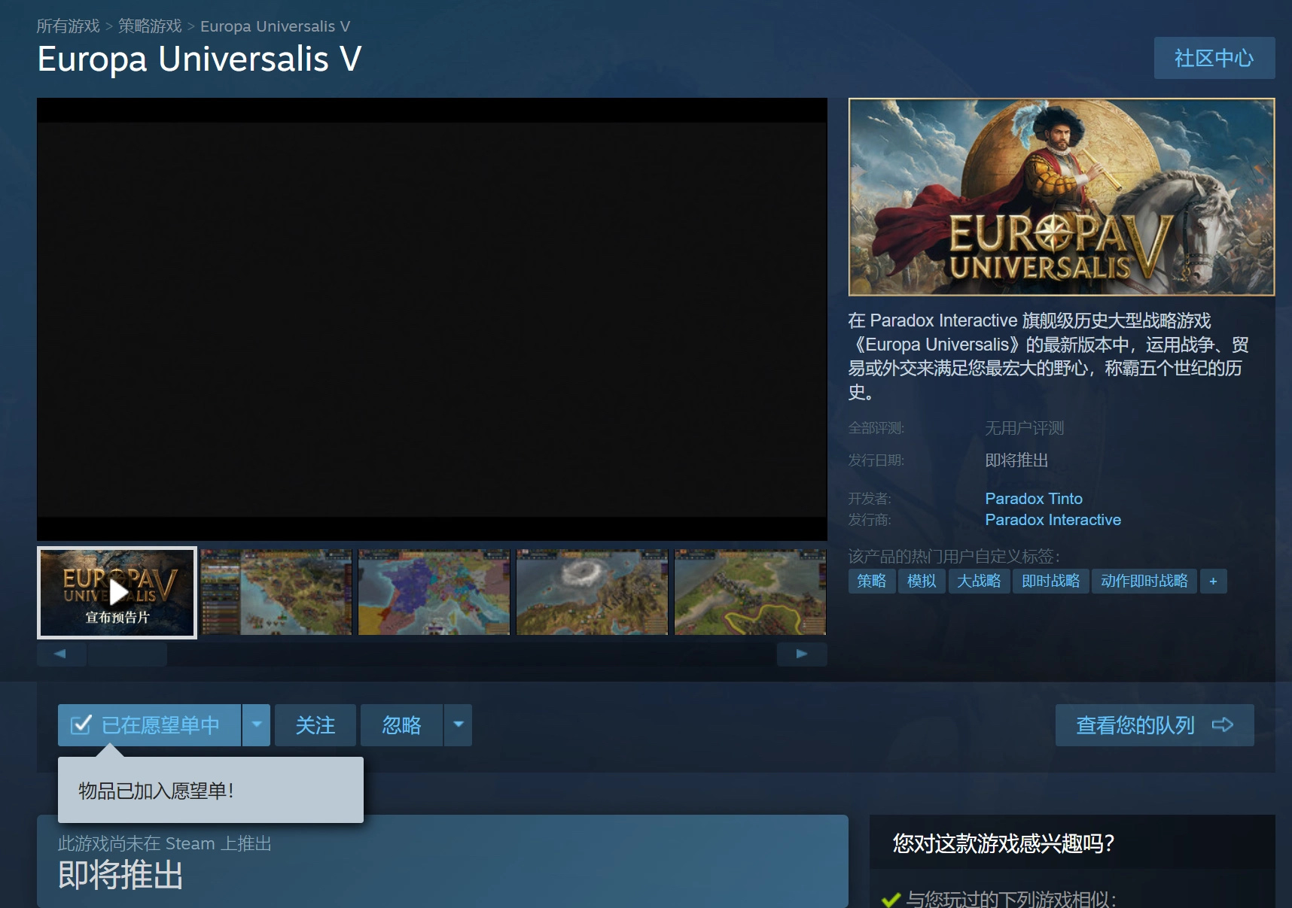Click the 忽略 ignore button
This screenshot has height=908, width=1292.
point(401,725)
